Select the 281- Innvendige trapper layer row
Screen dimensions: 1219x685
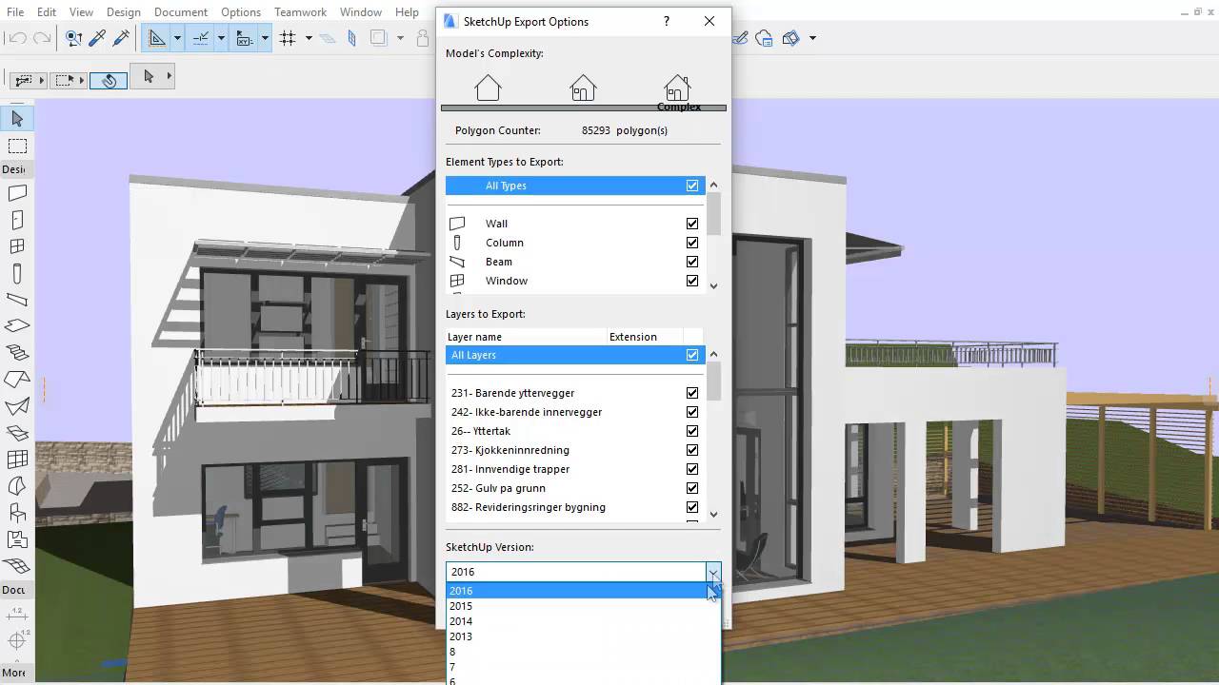pos(575,469)
